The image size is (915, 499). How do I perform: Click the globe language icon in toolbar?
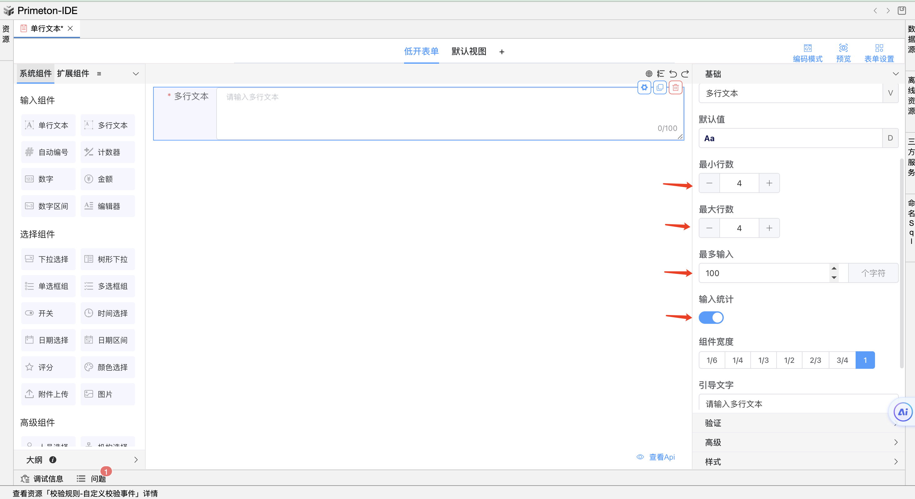click(649, 73)
